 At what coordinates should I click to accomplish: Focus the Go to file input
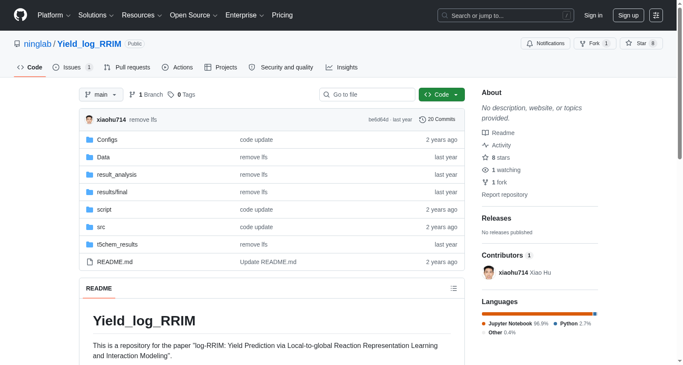(367, 95)
